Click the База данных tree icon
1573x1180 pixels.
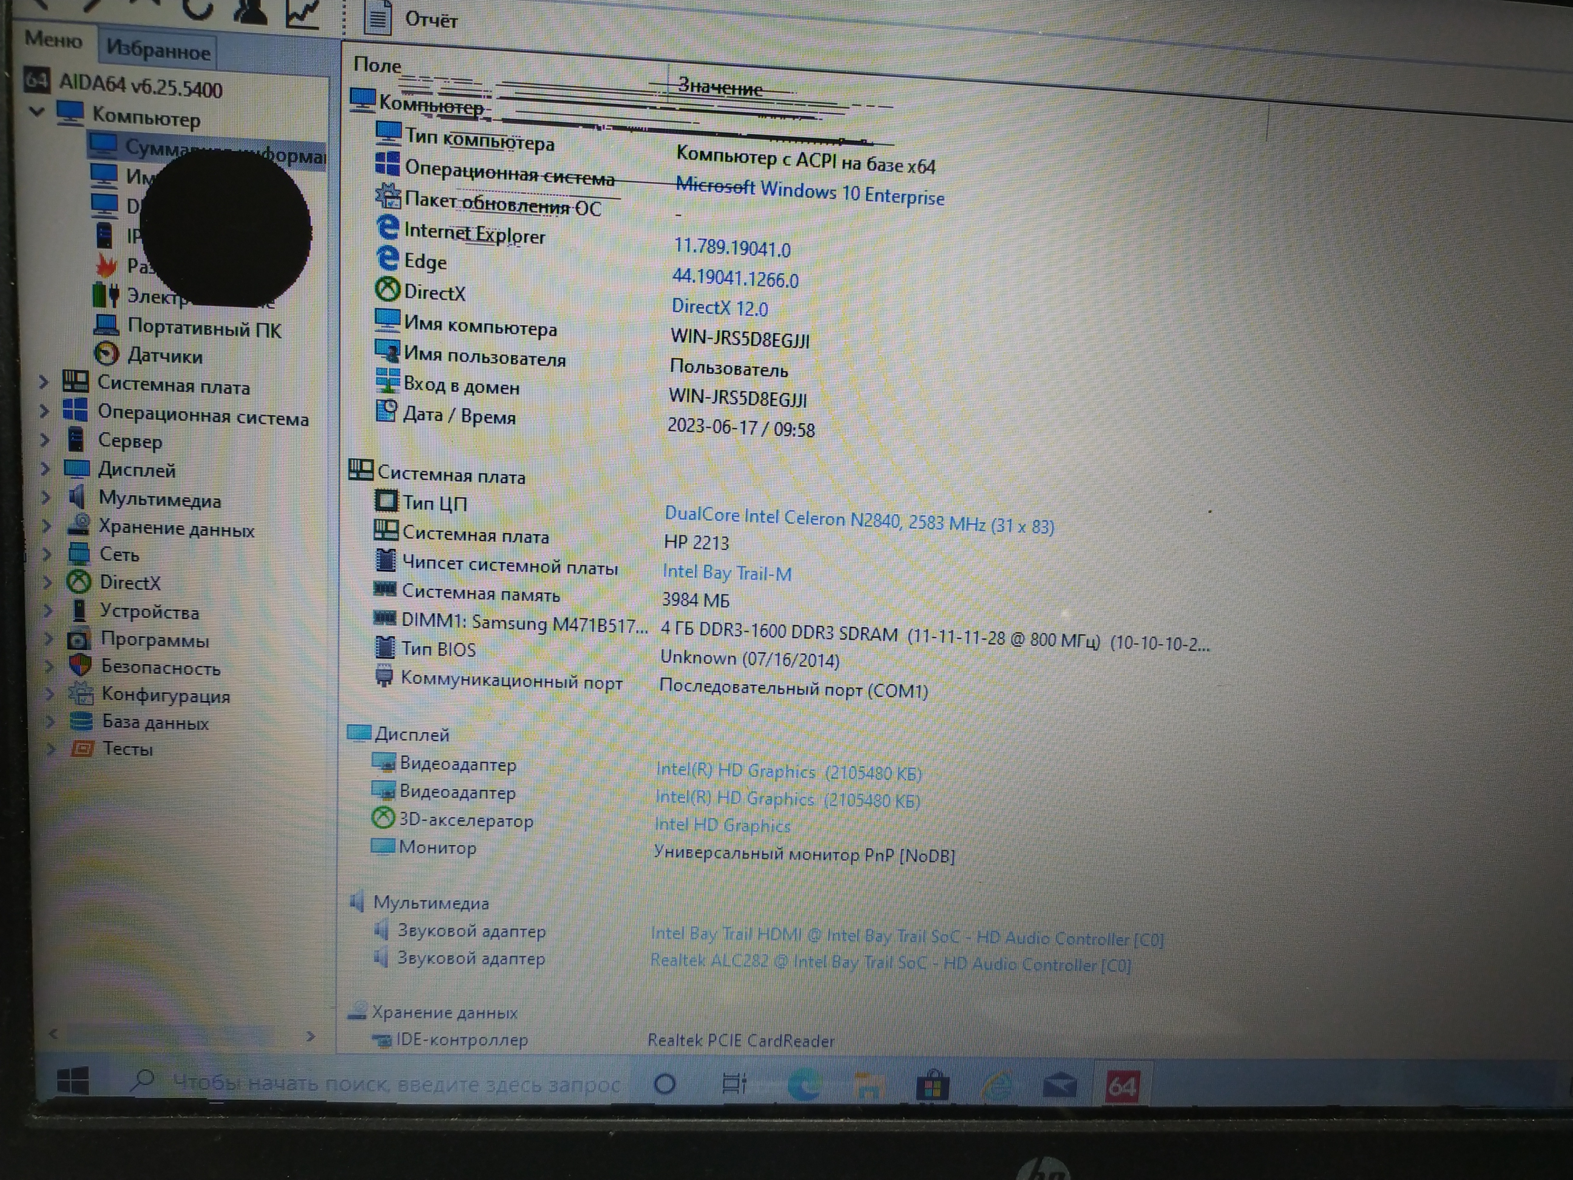click(x=81, y=721)
